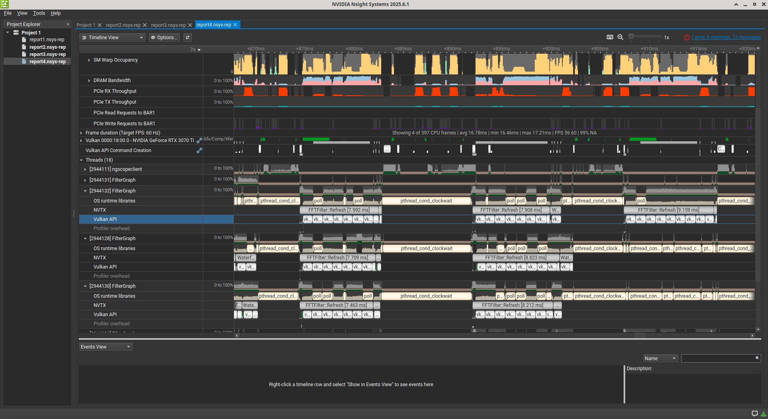Click the report2.nsys-rep file icon

click(24, 47)
